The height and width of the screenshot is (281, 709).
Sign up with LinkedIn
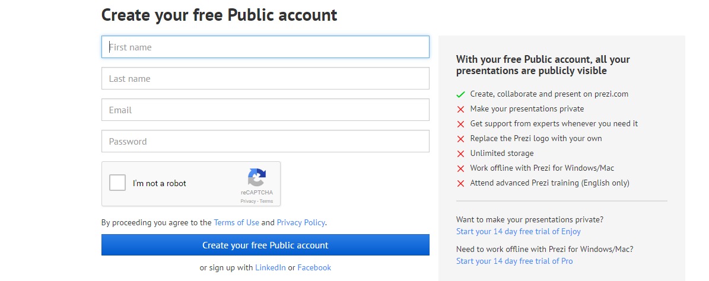coord(271,267)
